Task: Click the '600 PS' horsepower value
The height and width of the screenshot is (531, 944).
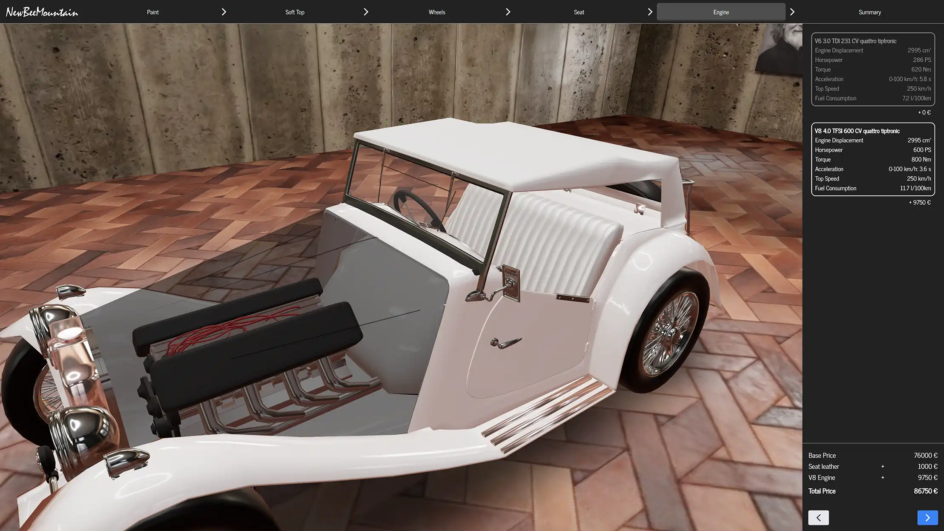Action: (x=922, y=150)
